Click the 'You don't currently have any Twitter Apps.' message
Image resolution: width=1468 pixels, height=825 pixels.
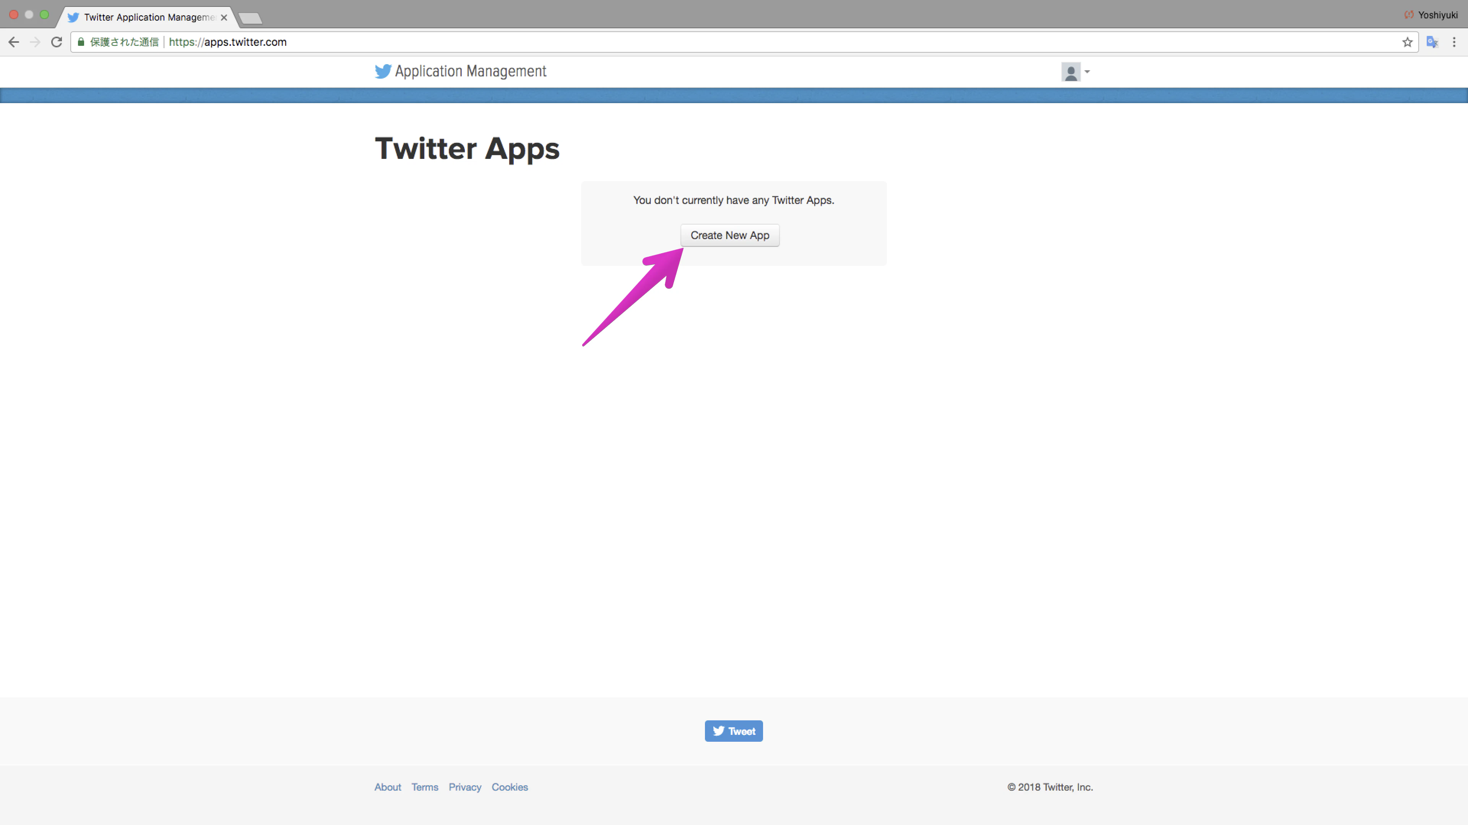(x=734, y=201)
